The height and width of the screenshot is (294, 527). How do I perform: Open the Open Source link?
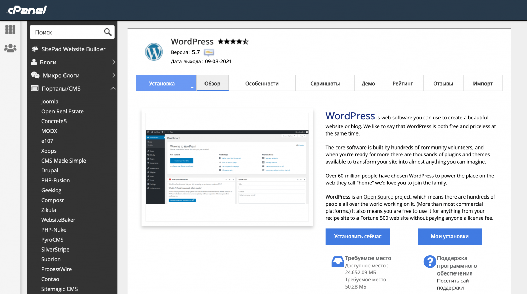point(378,197)
